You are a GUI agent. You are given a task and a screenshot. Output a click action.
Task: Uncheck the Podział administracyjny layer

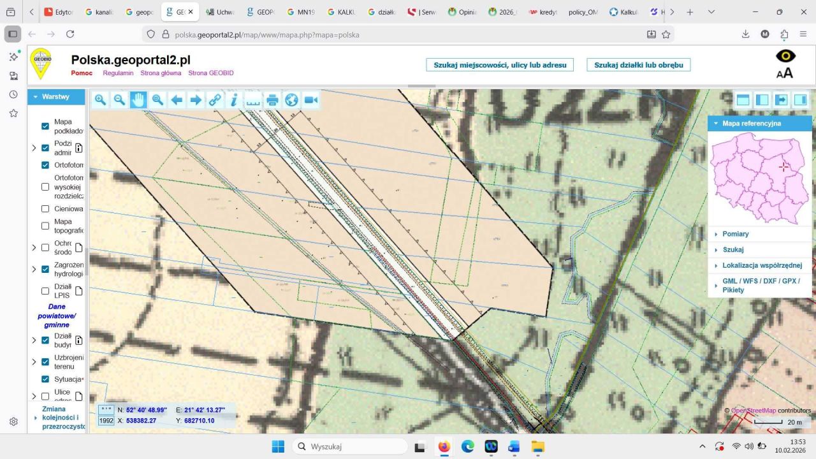tap(45, 148)
